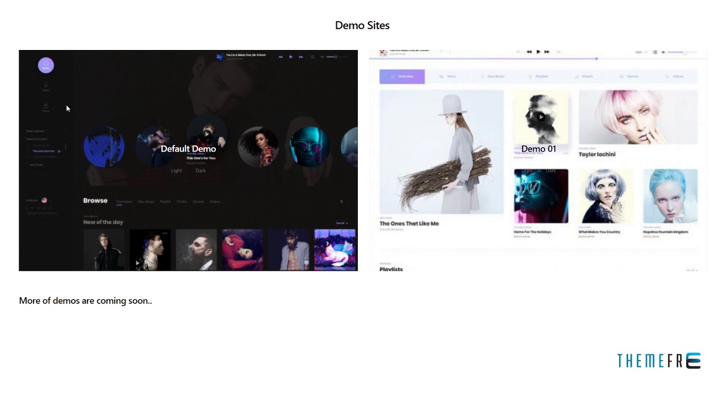Click language flag icon in Default Demo sidebar
The height and width of the screenshot is (409, 727).
(x=44, y=200)
